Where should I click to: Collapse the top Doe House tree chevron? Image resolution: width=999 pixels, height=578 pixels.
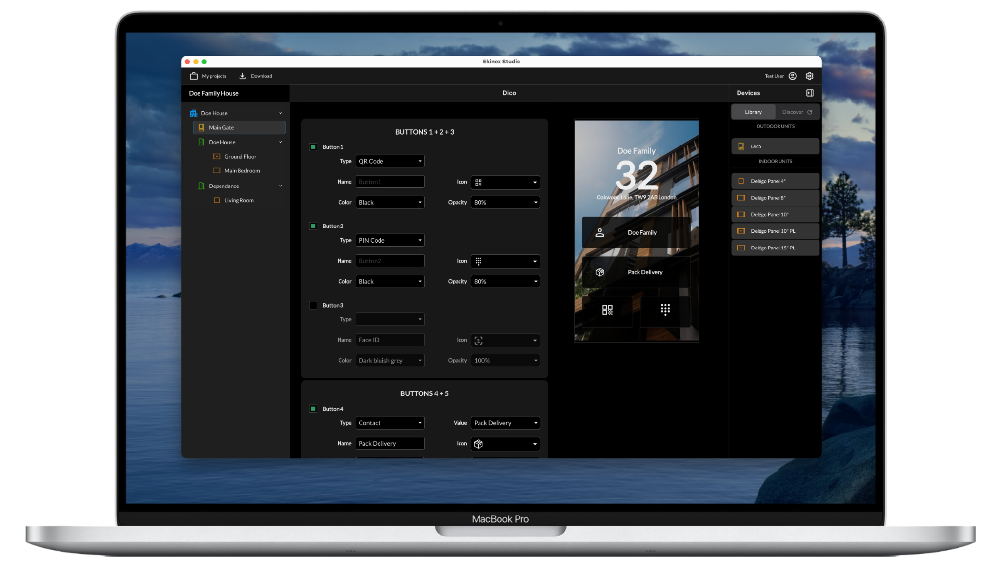click(x=280, y=113)
